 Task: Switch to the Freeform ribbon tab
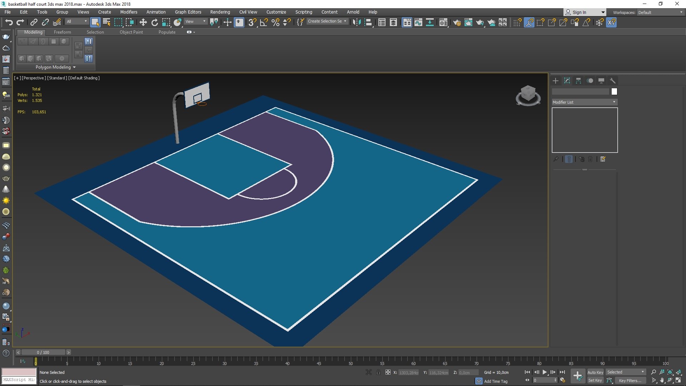[63, 32]
